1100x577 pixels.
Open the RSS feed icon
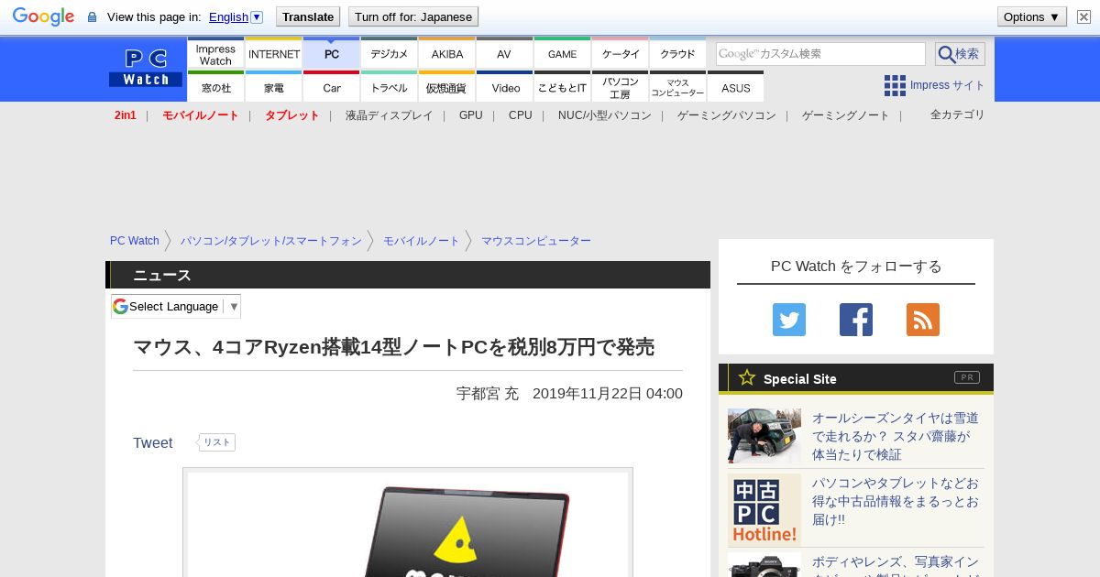point(923,320)
